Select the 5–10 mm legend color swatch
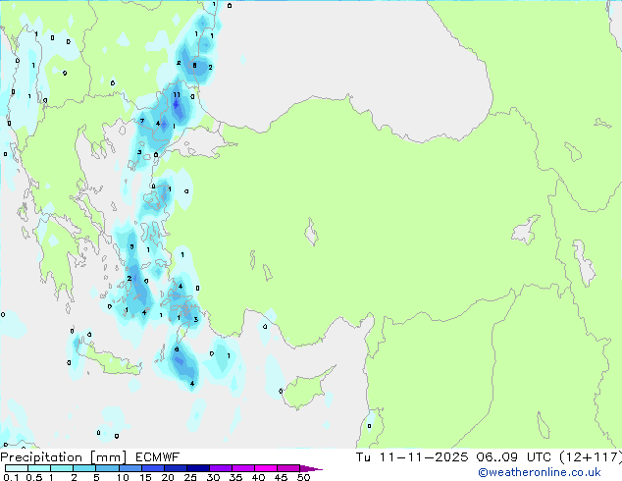 pos(107,468)
